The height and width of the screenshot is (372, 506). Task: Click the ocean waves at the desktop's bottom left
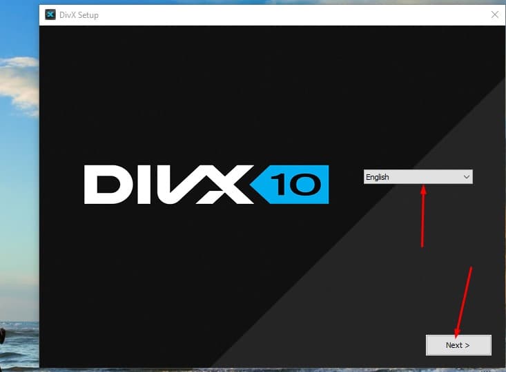click(x=19, y=344)
